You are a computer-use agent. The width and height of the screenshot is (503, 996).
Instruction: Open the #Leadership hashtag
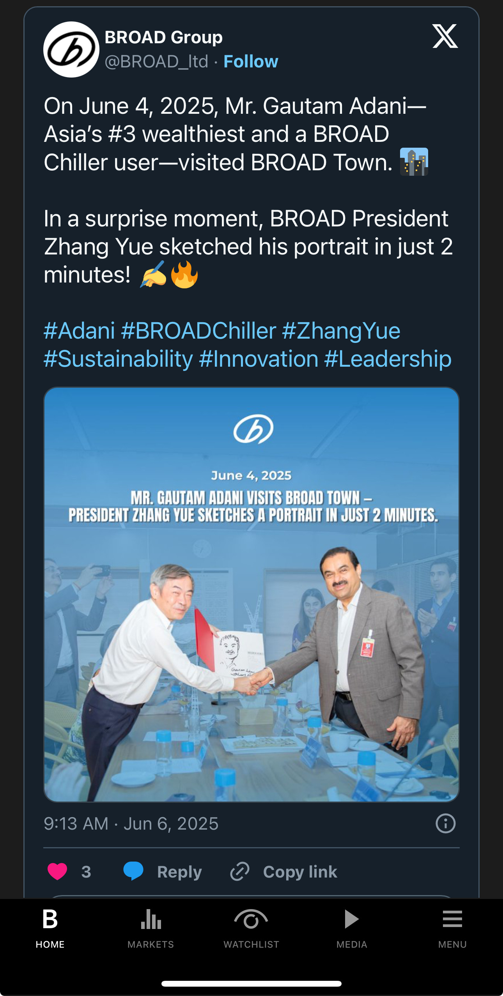388,359
